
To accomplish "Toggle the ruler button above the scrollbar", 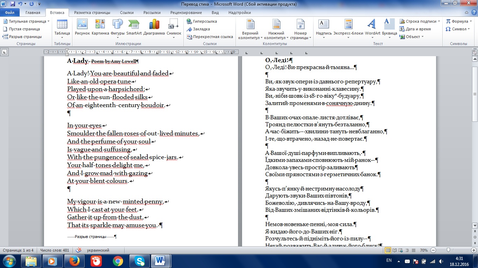I will tap(475, 53).
